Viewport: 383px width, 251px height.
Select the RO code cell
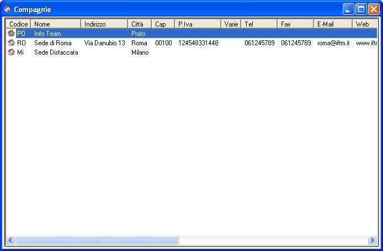tap(22, 43)
